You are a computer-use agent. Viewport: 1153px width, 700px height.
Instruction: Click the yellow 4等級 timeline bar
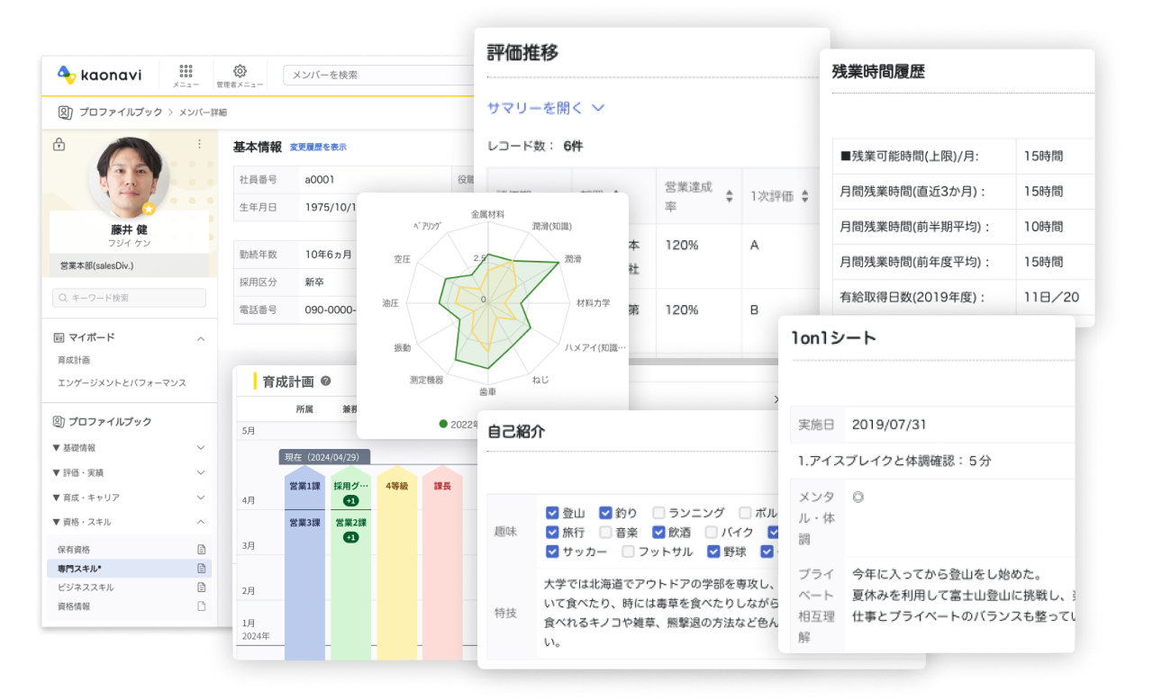(397, 562)
